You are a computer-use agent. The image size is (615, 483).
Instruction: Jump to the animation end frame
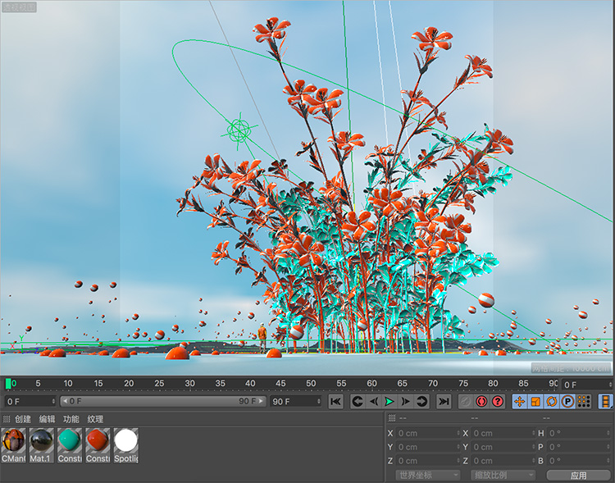coord(444,401)
